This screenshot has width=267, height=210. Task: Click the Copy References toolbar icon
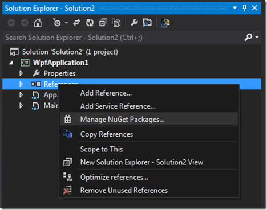[165, 23]
